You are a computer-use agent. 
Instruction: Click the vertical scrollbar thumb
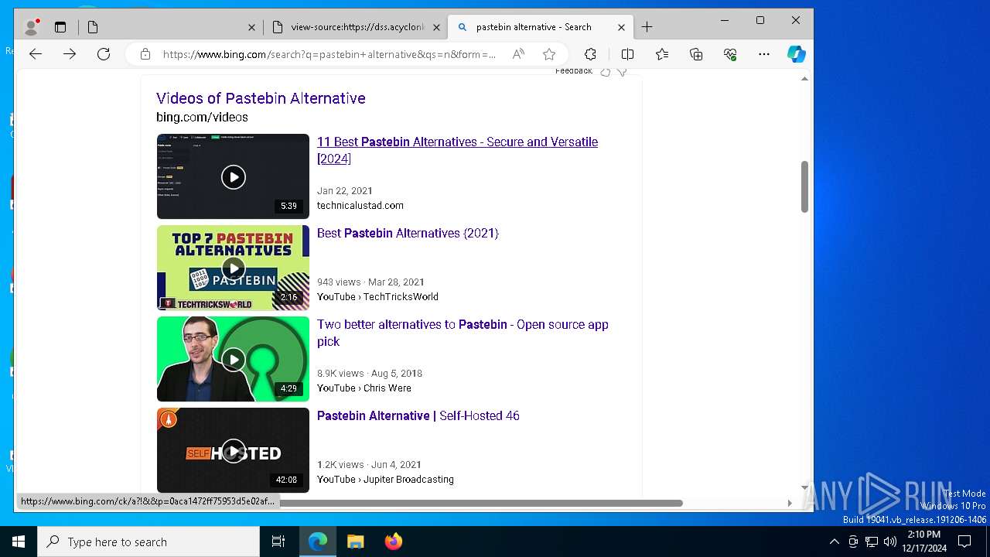click(804, 186)
